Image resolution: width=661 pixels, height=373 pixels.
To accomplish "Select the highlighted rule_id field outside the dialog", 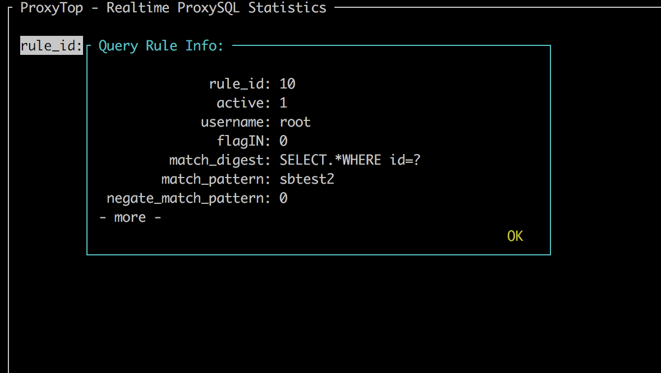I will point(51,46).
